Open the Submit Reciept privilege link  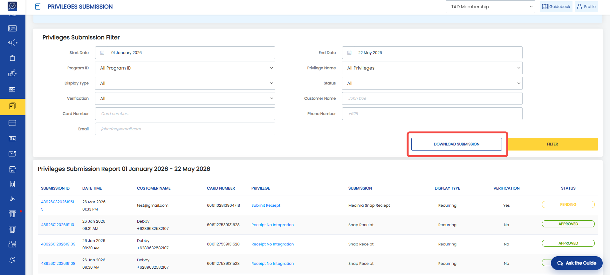click(x=266, y=205)
